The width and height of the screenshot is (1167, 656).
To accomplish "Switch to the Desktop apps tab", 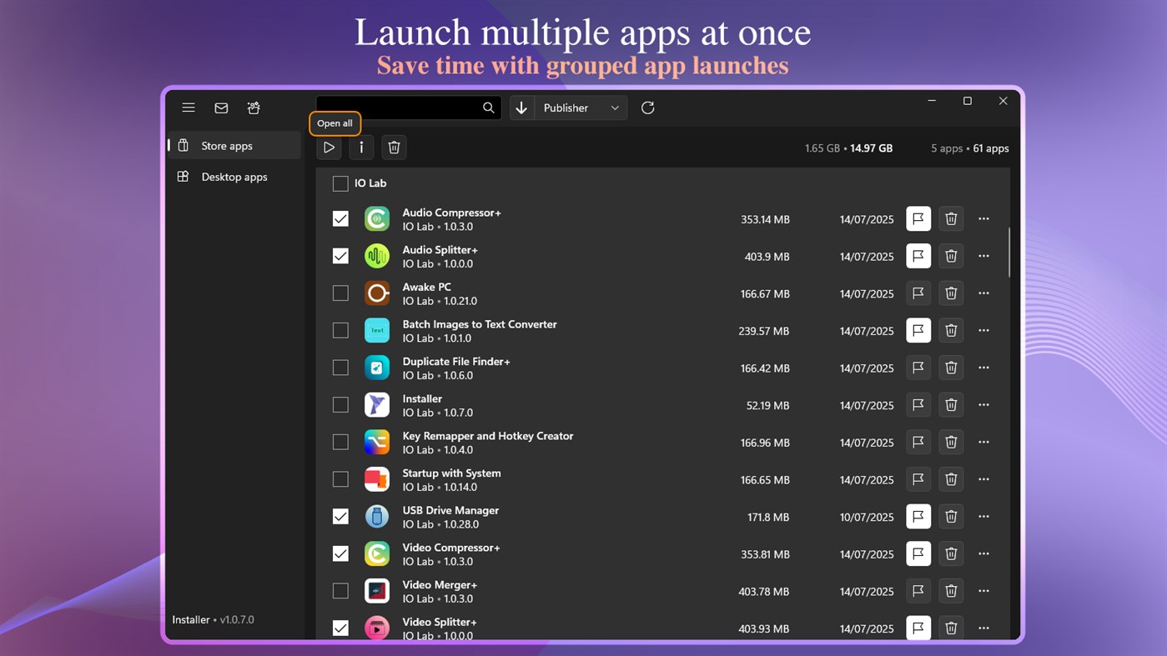I will tap(234, 176).
